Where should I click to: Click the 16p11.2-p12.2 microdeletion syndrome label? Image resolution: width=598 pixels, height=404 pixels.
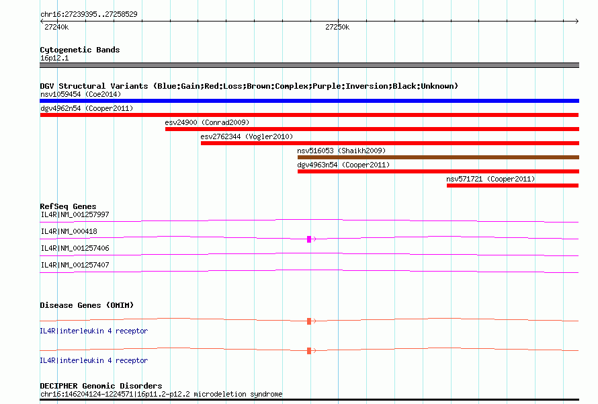(x=161, y=394)
